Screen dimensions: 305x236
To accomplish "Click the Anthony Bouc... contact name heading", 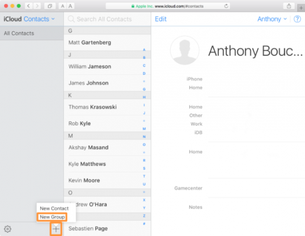I will click(x=255, y=51).
